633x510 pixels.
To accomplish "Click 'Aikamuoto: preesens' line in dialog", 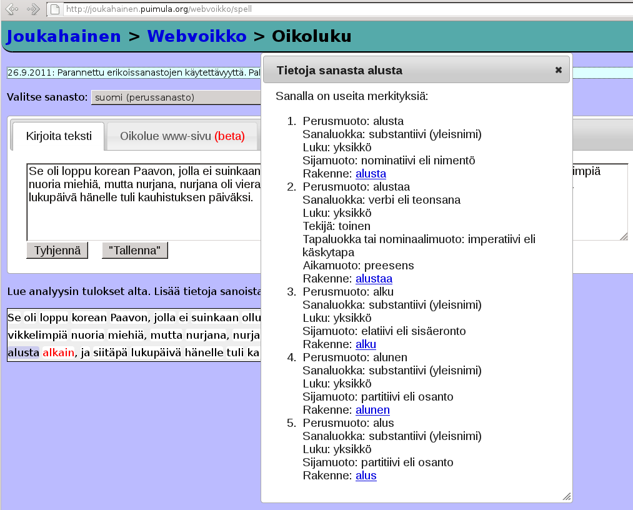I will pos(358,266).
